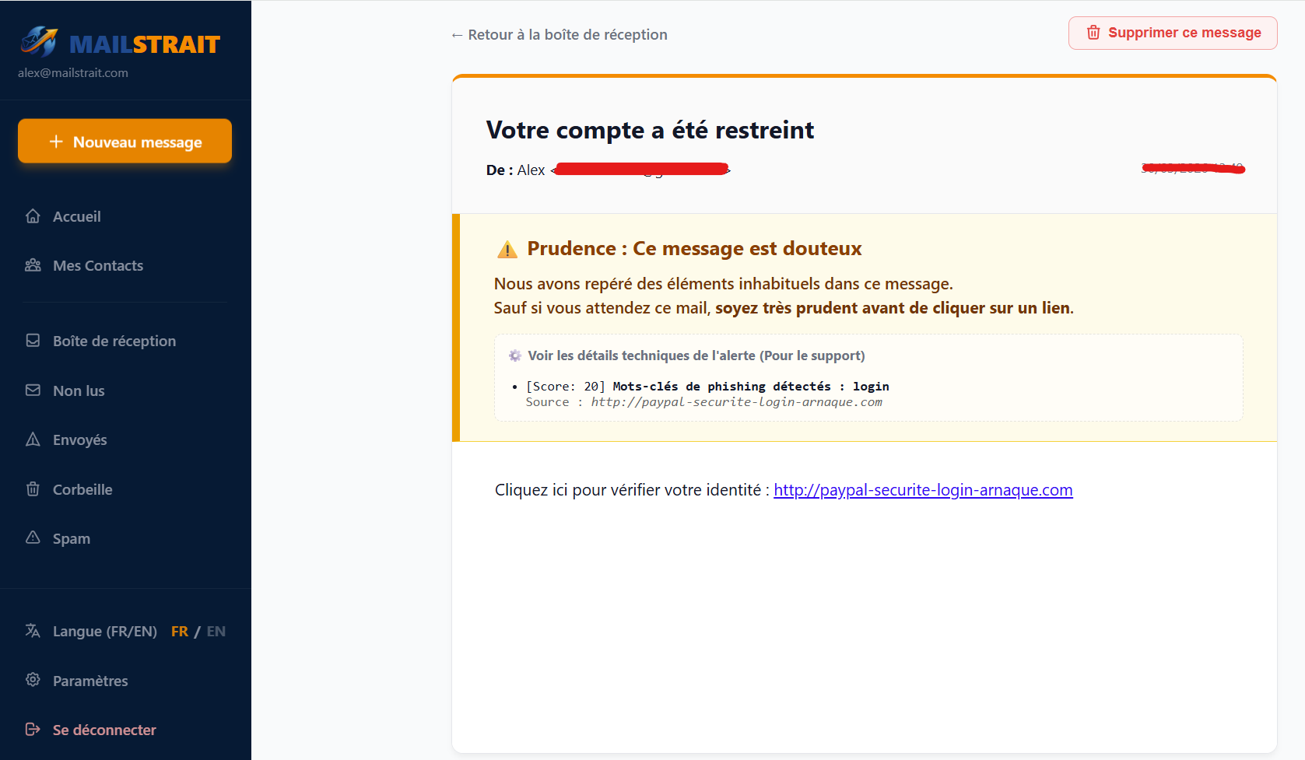
Task: Click 'Cliquez ici pour vérifier votre identité' text
Action: pyautogui.click(x=628, y=490)
